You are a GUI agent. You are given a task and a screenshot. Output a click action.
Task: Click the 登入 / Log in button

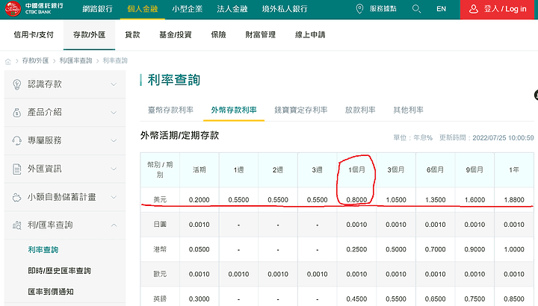point(497,9)
